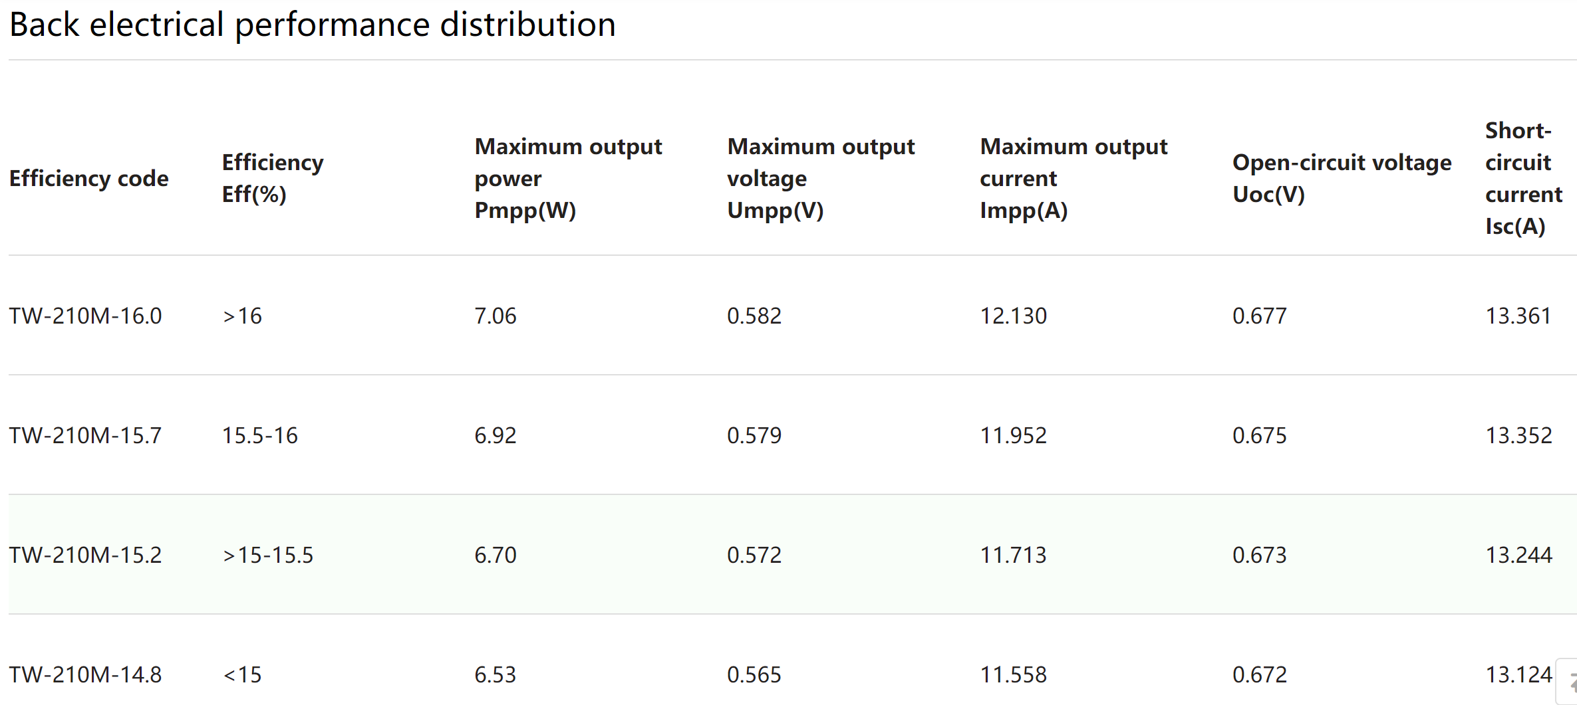
Task: Select the TW-210M-14.8 row label
Action: (86, 674)
